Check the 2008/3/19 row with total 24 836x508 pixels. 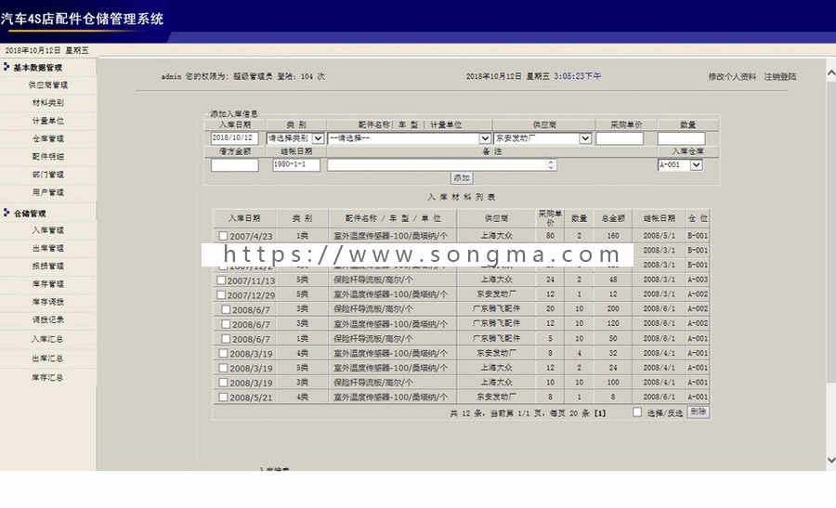click(x=223, y=368)
